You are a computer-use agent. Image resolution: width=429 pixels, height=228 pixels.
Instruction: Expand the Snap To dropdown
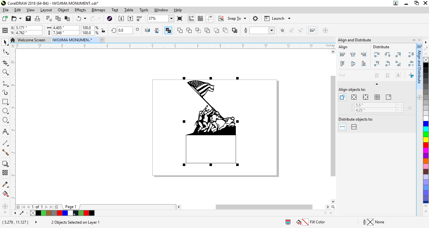245,18
